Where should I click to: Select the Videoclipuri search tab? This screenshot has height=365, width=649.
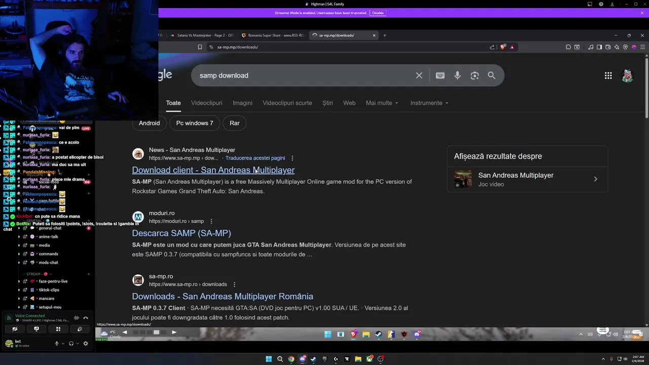pos(206,103)
